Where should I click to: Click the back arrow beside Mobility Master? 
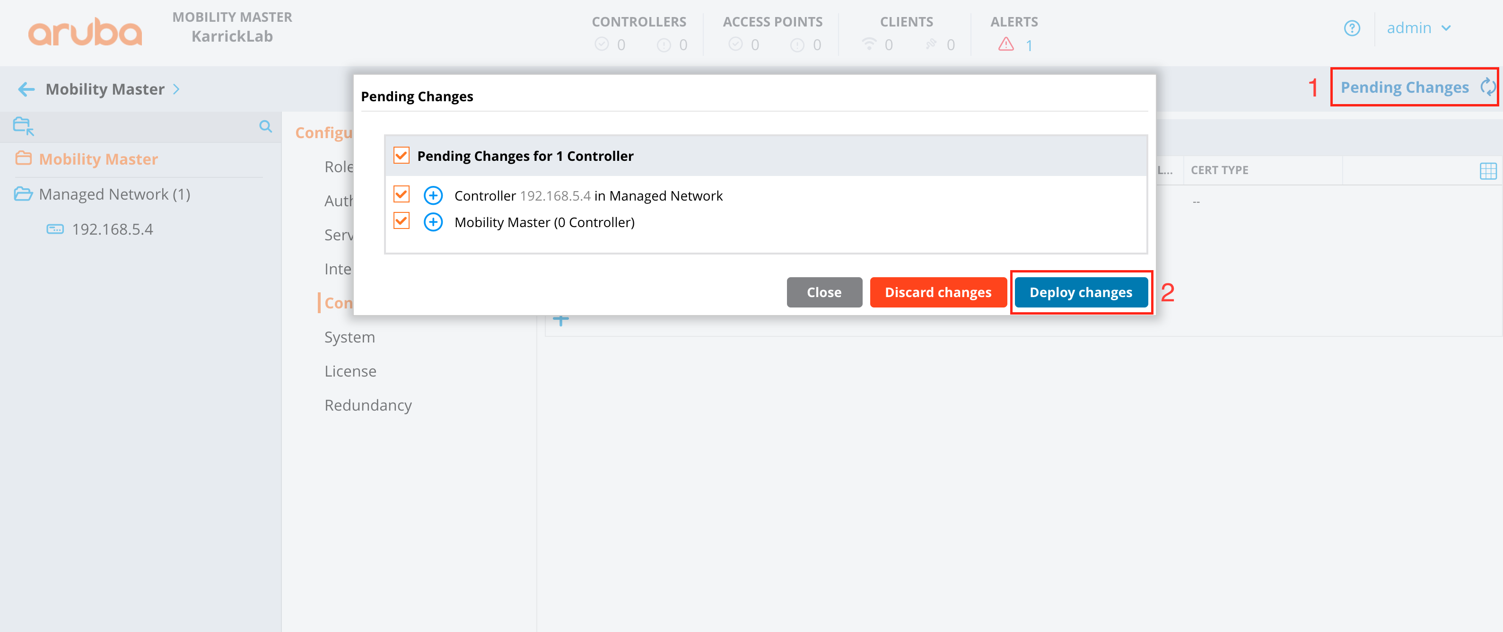click(x=26, y=89)
